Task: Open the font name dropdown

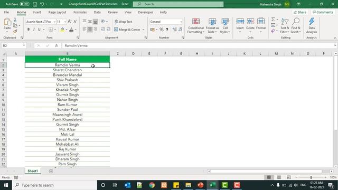Action: coord(54,22)
